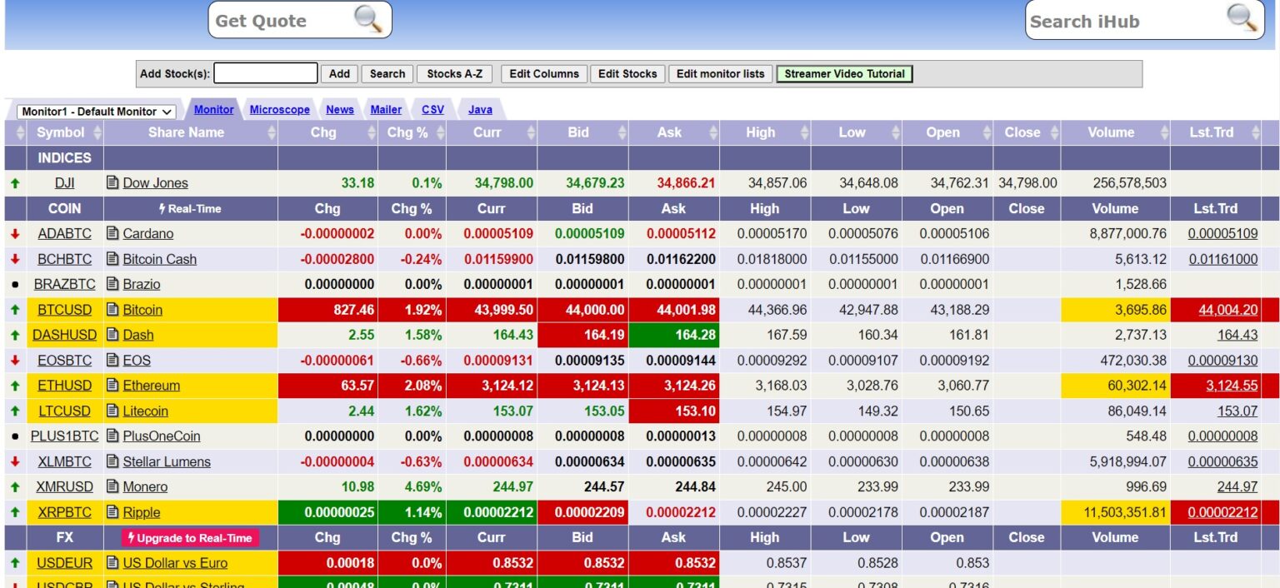
Task: Click the Edit Stocks button
Action: click(627, 73)
